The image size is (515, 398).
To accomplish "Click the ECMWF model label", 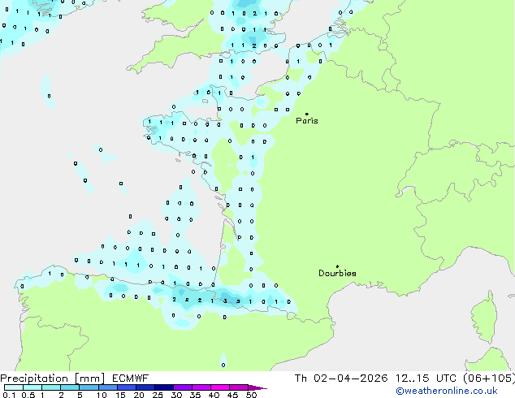I will 131,379.
